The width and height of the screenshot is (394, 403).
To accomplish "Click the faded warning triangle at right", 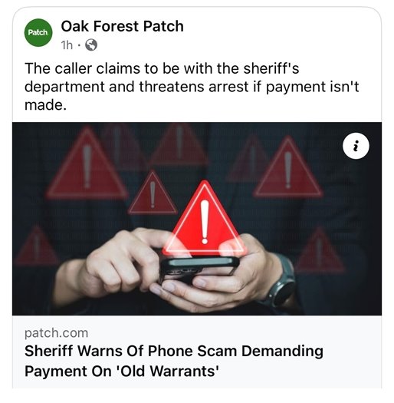I will point(288,167).
